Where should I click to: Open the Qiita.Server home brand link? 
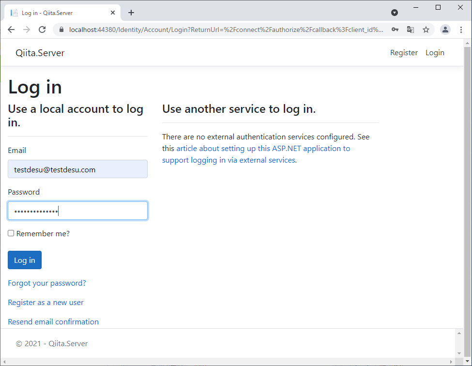[40, 53]
